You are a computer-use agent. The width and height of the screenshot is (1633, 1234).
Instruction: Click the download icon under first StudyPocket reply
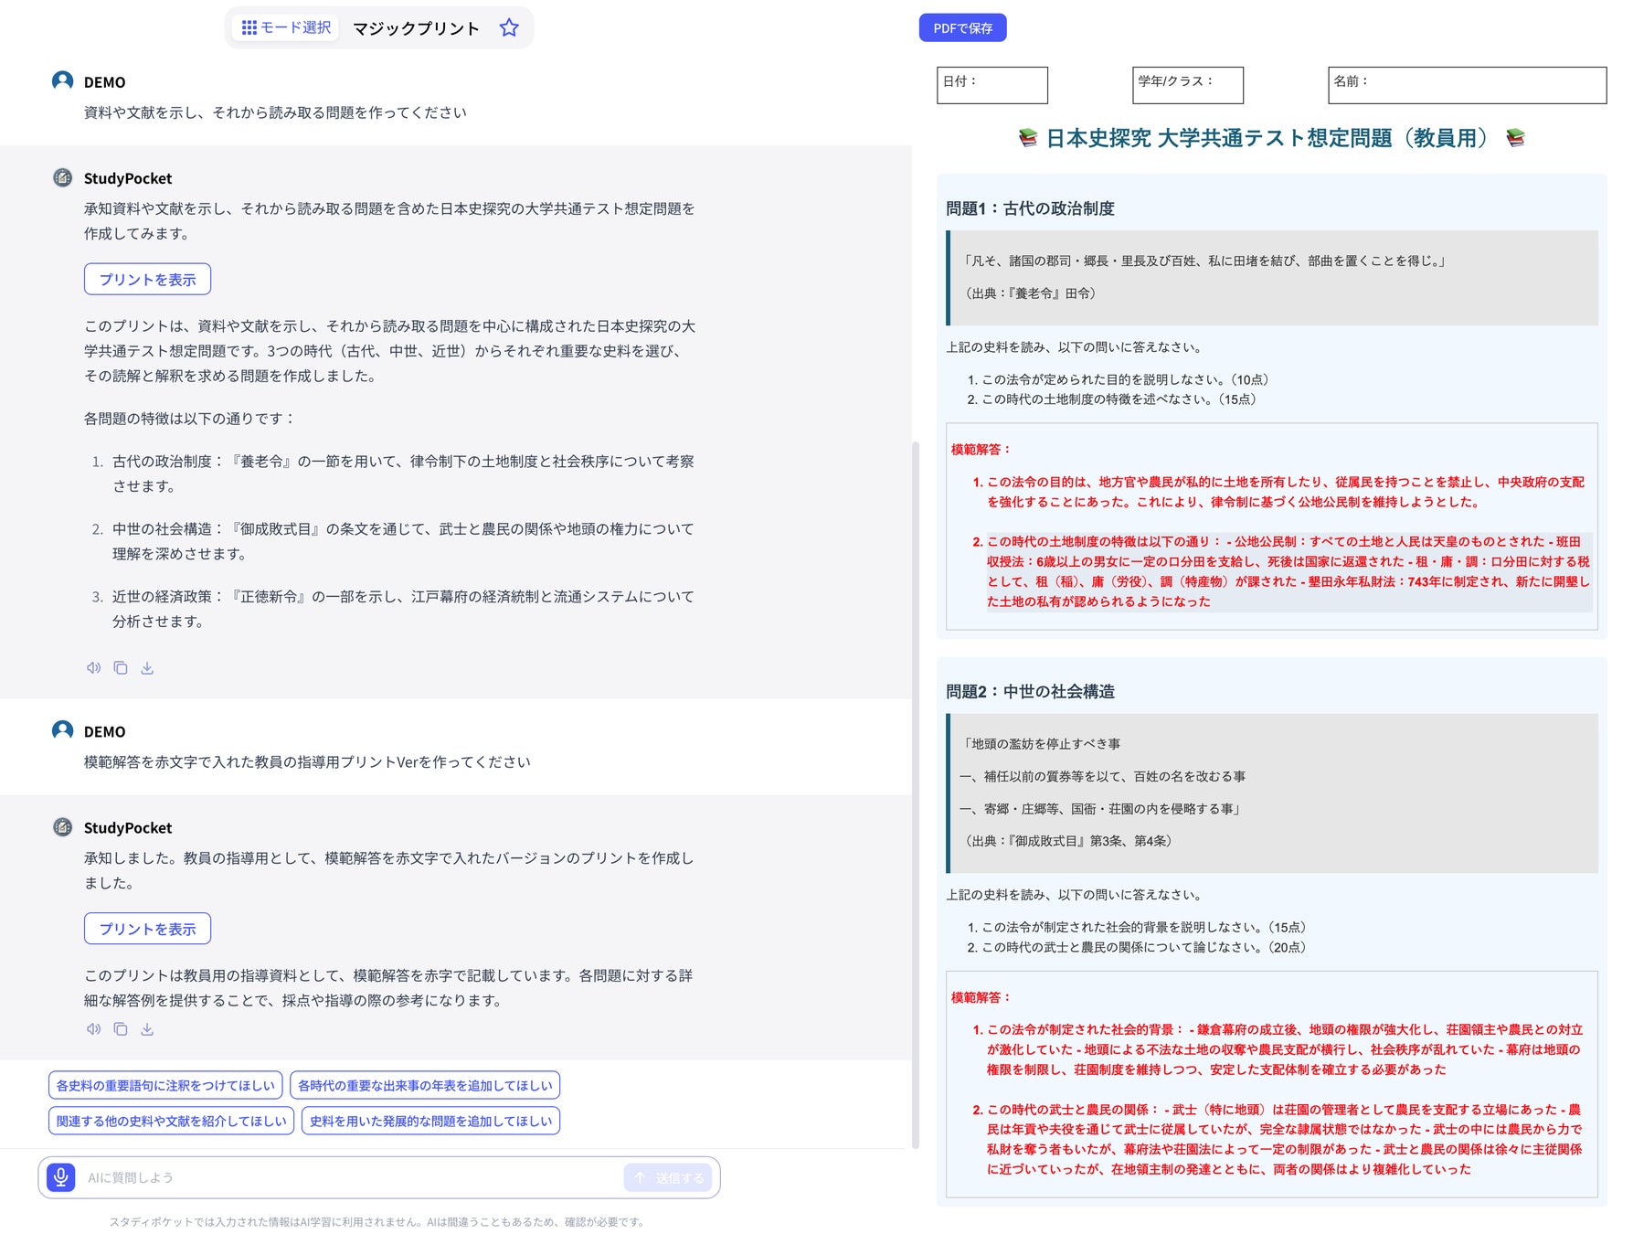click(147, 668)
